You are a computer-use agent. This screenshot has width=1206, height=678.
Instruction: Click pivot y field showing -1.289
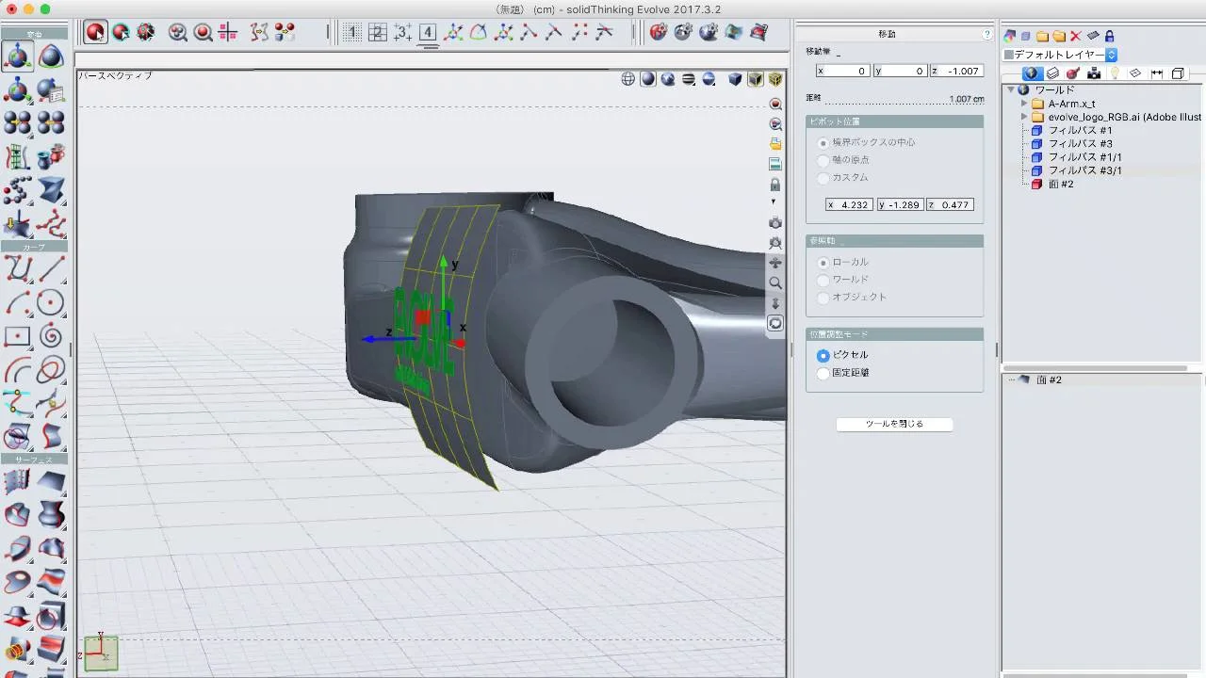[900, 204]
